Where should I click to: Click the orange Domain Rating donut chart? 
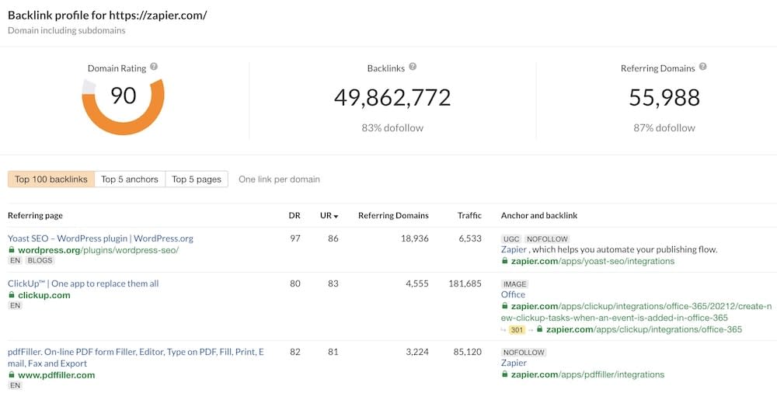tap(123, 106)
